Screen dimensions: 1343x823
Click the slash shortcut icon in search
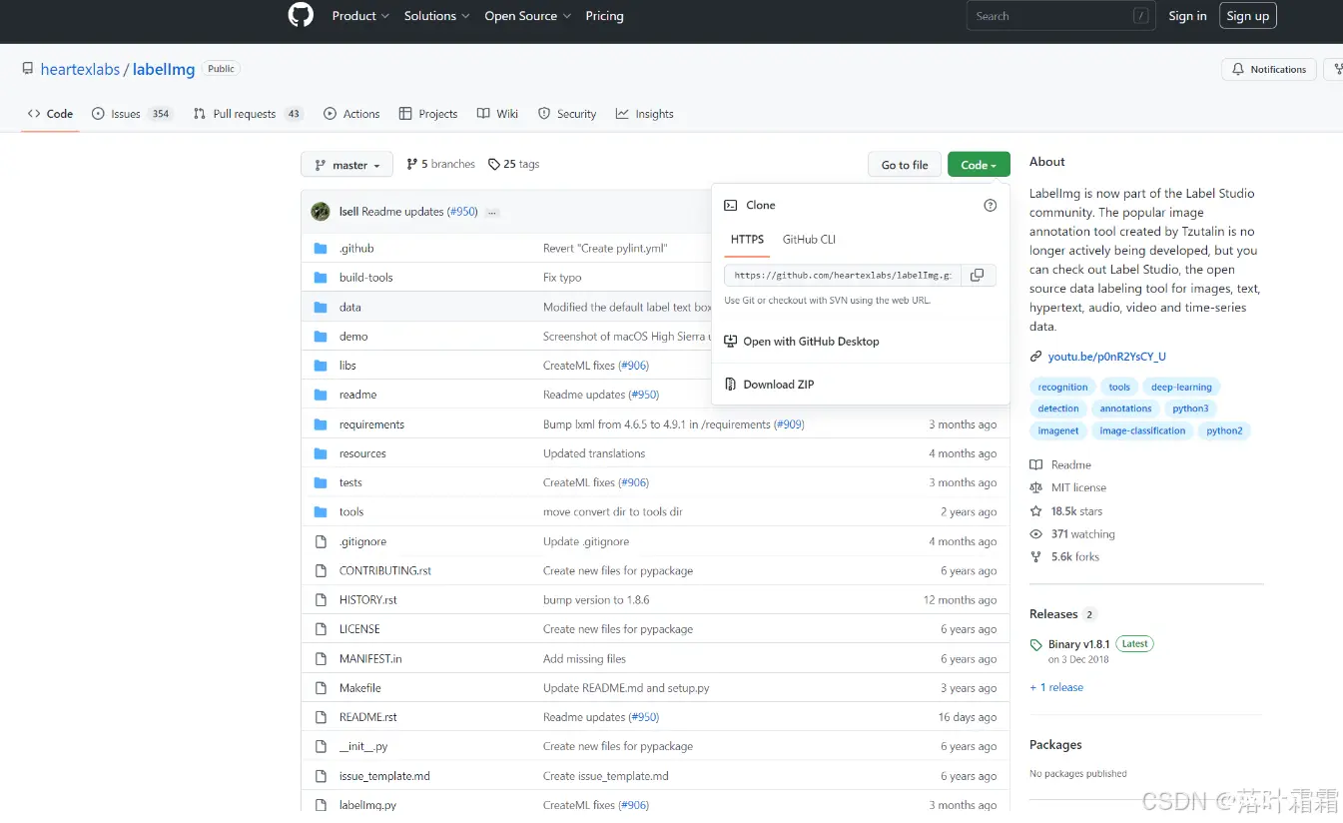click(x=1140, y=16)
